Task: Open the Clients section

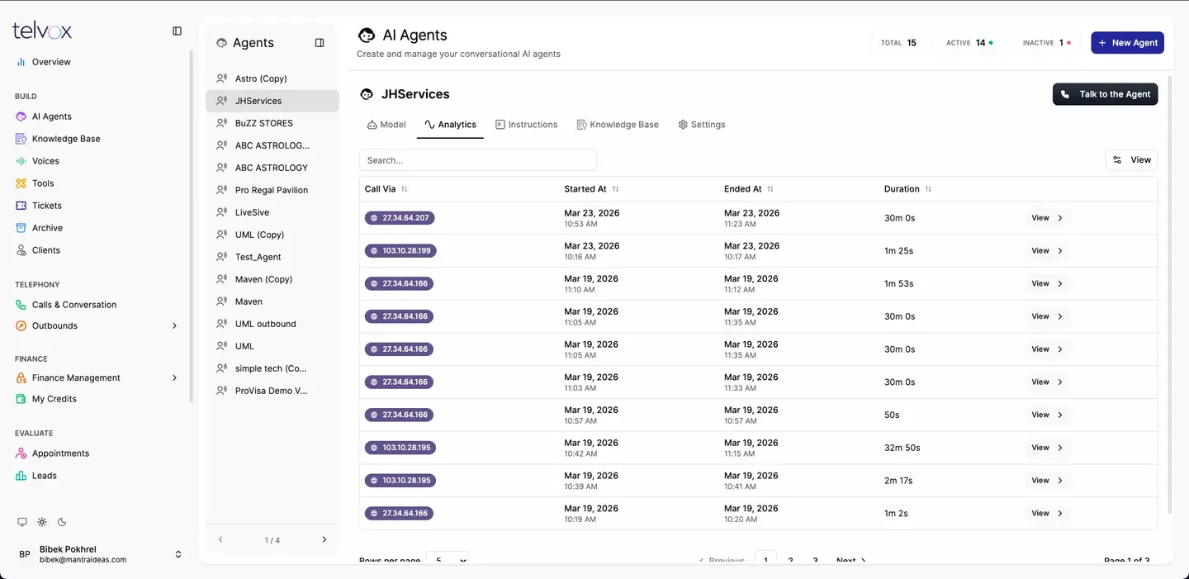Action: pos(46,250)
